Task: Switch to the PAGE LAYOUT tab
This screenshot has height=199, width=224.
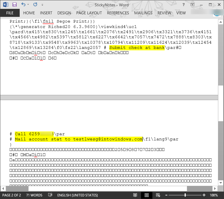Action: tap(89, 13)
